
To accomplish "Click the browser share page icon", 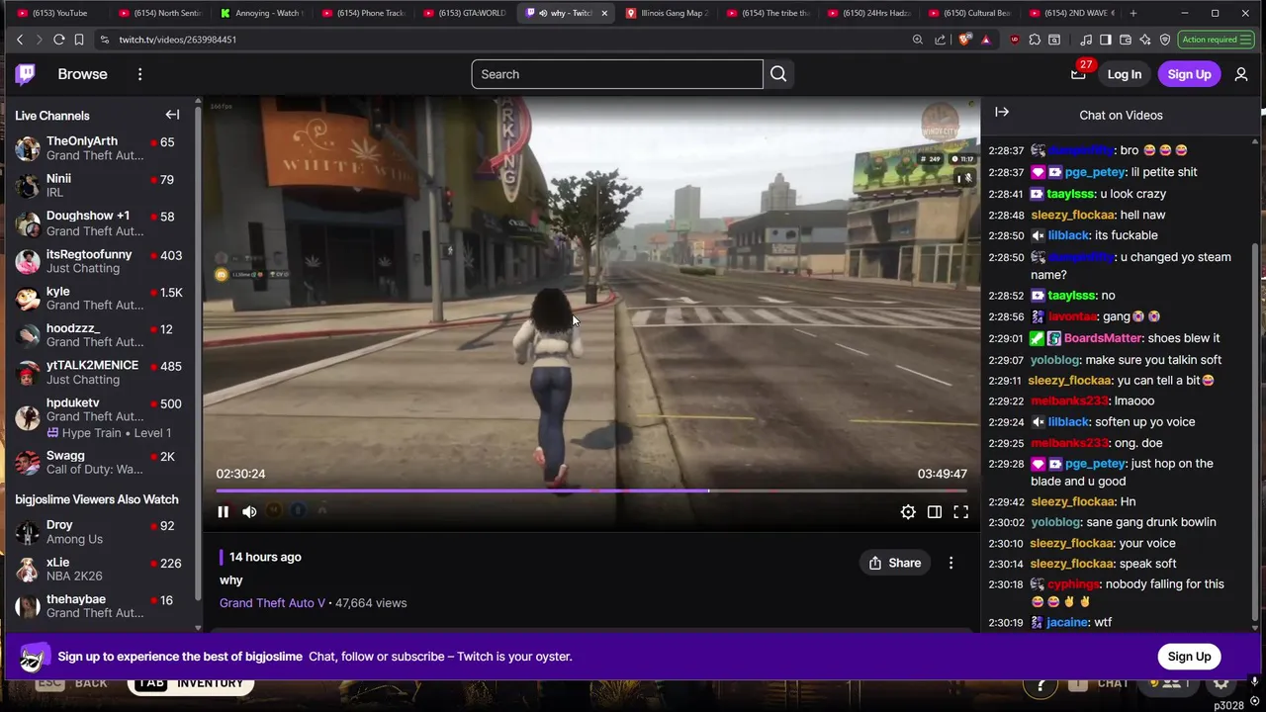I will click(x=940, y=40).
